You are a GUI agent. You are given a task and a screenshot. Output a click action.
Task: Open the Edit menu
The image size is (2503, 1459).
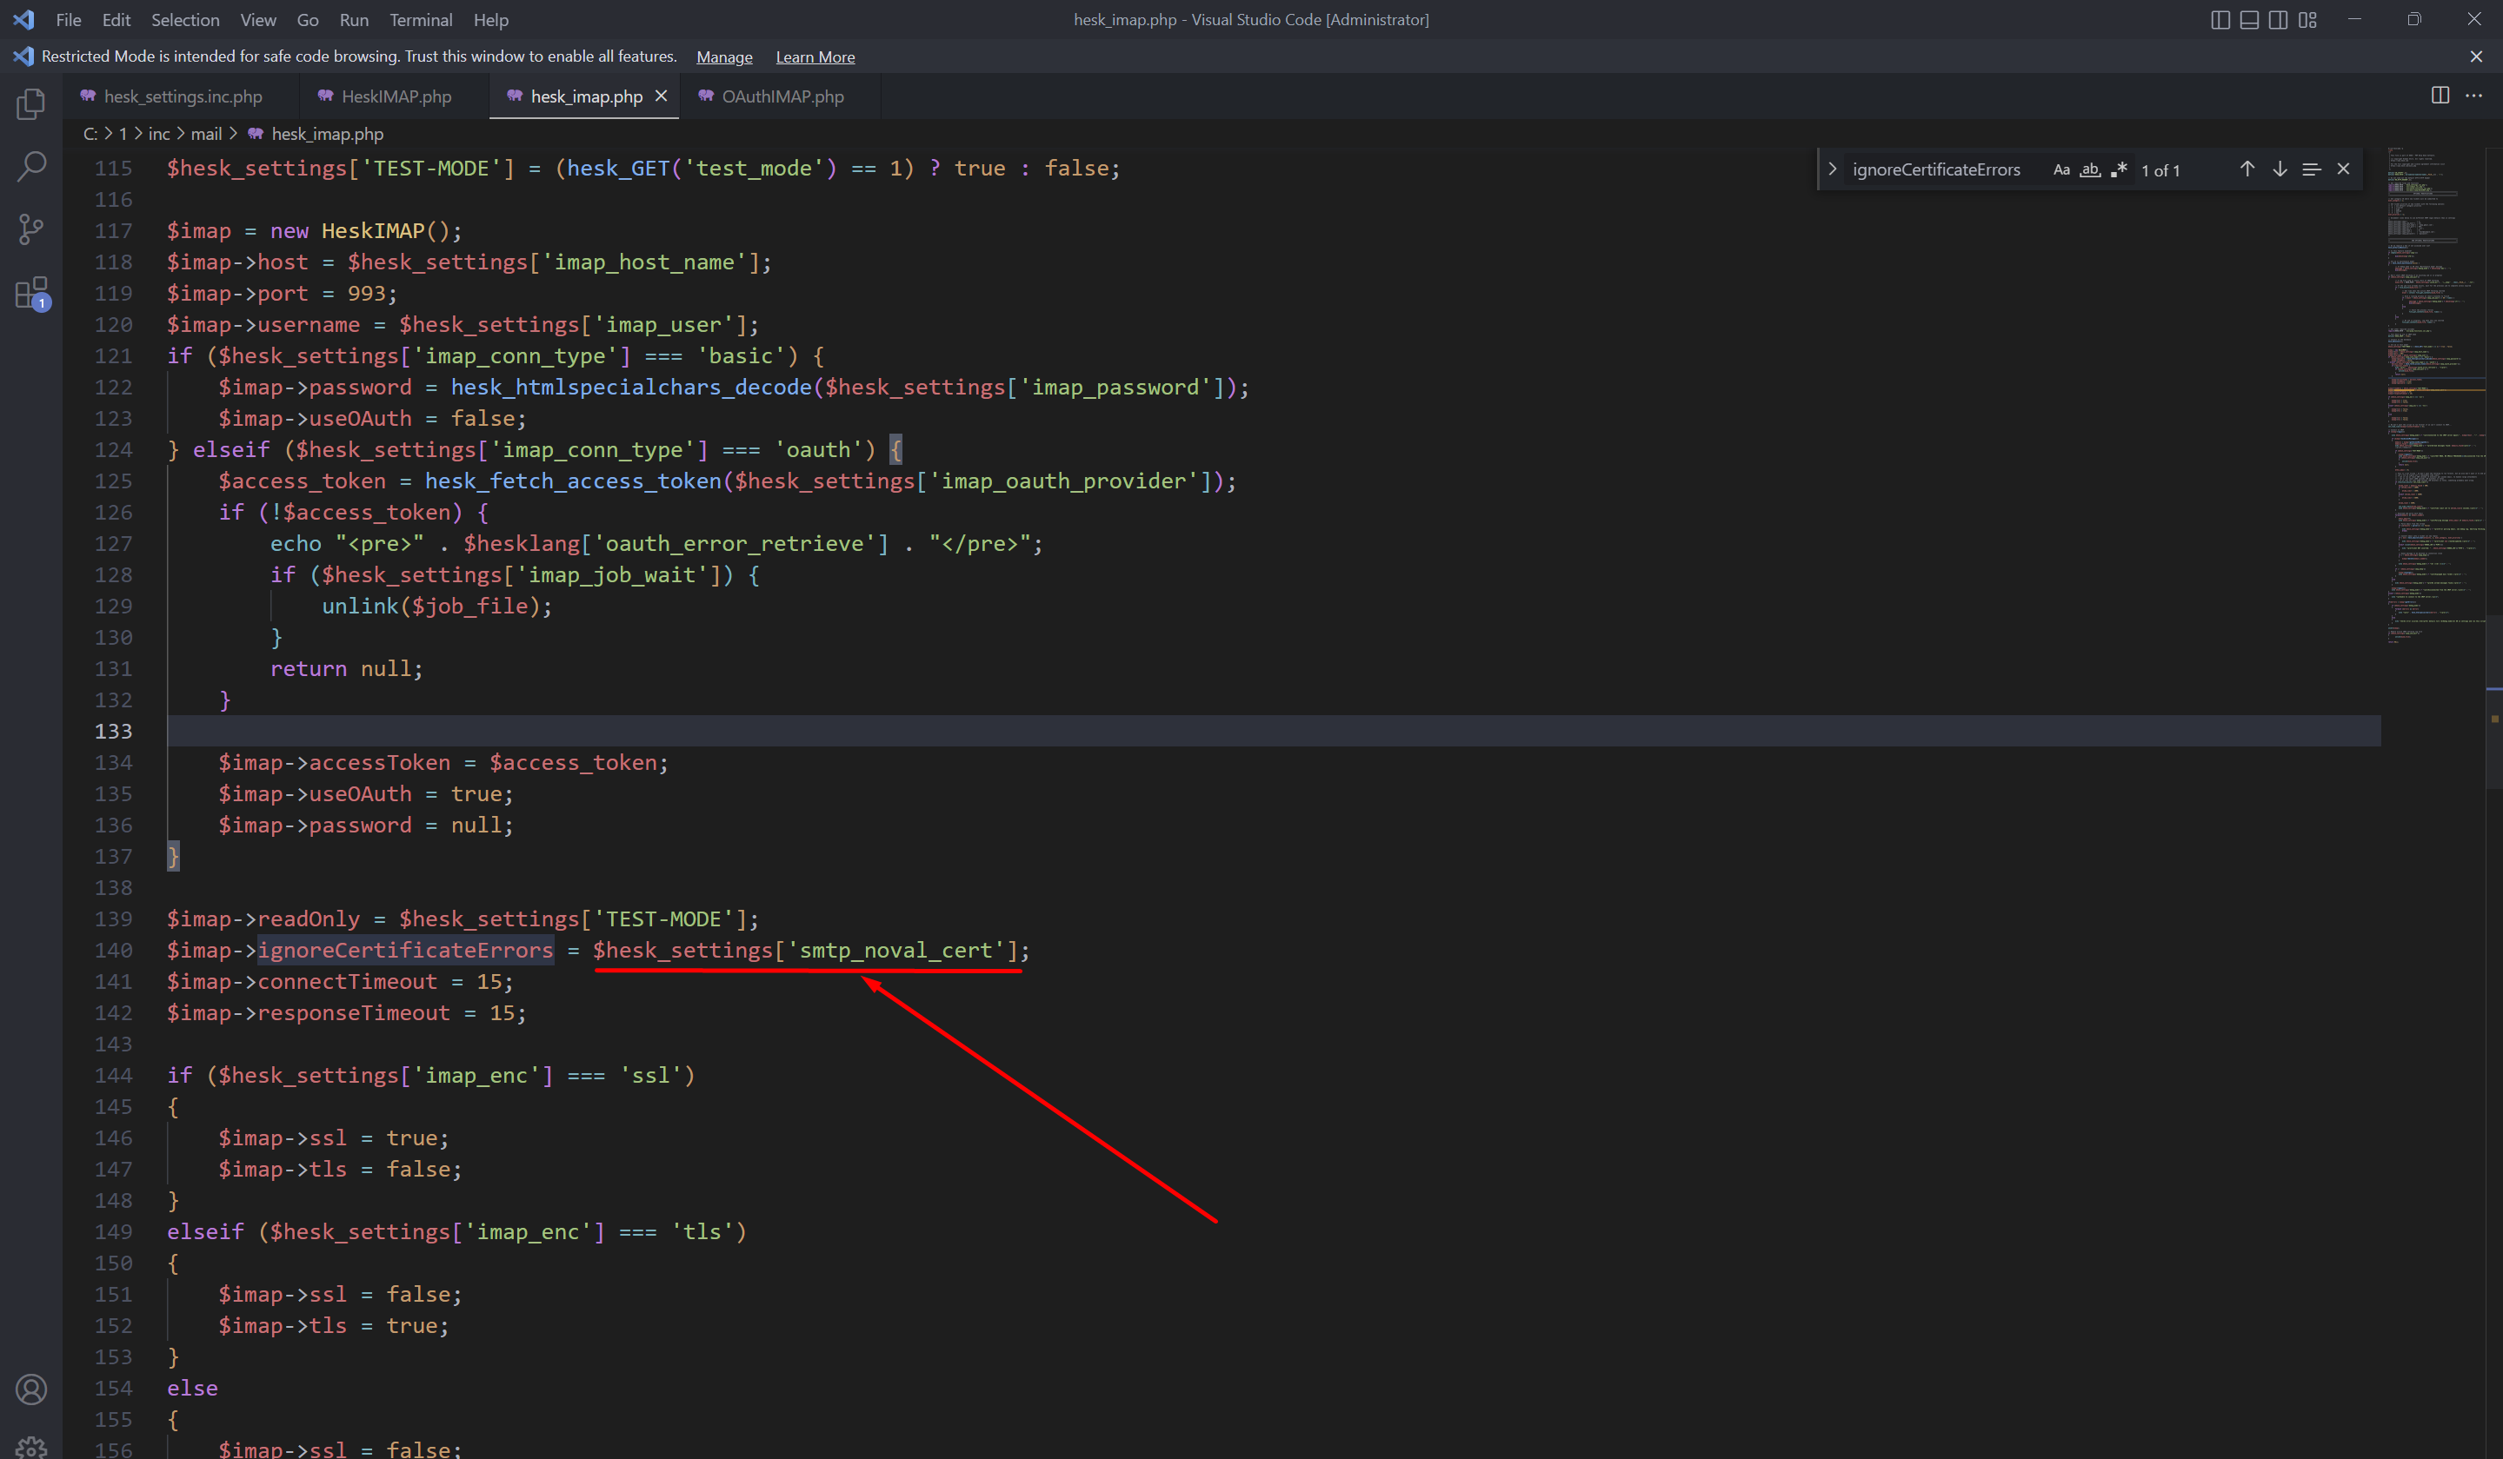[x=116, y=20]
